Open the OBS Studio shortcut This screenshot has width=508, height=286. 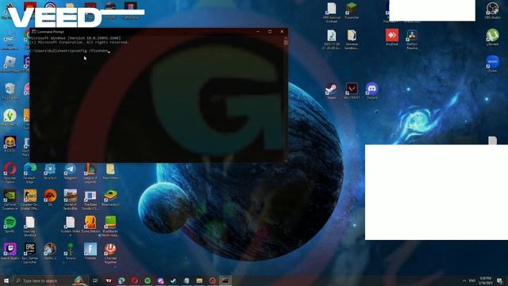pyautogui.click(x=492, y=10)
